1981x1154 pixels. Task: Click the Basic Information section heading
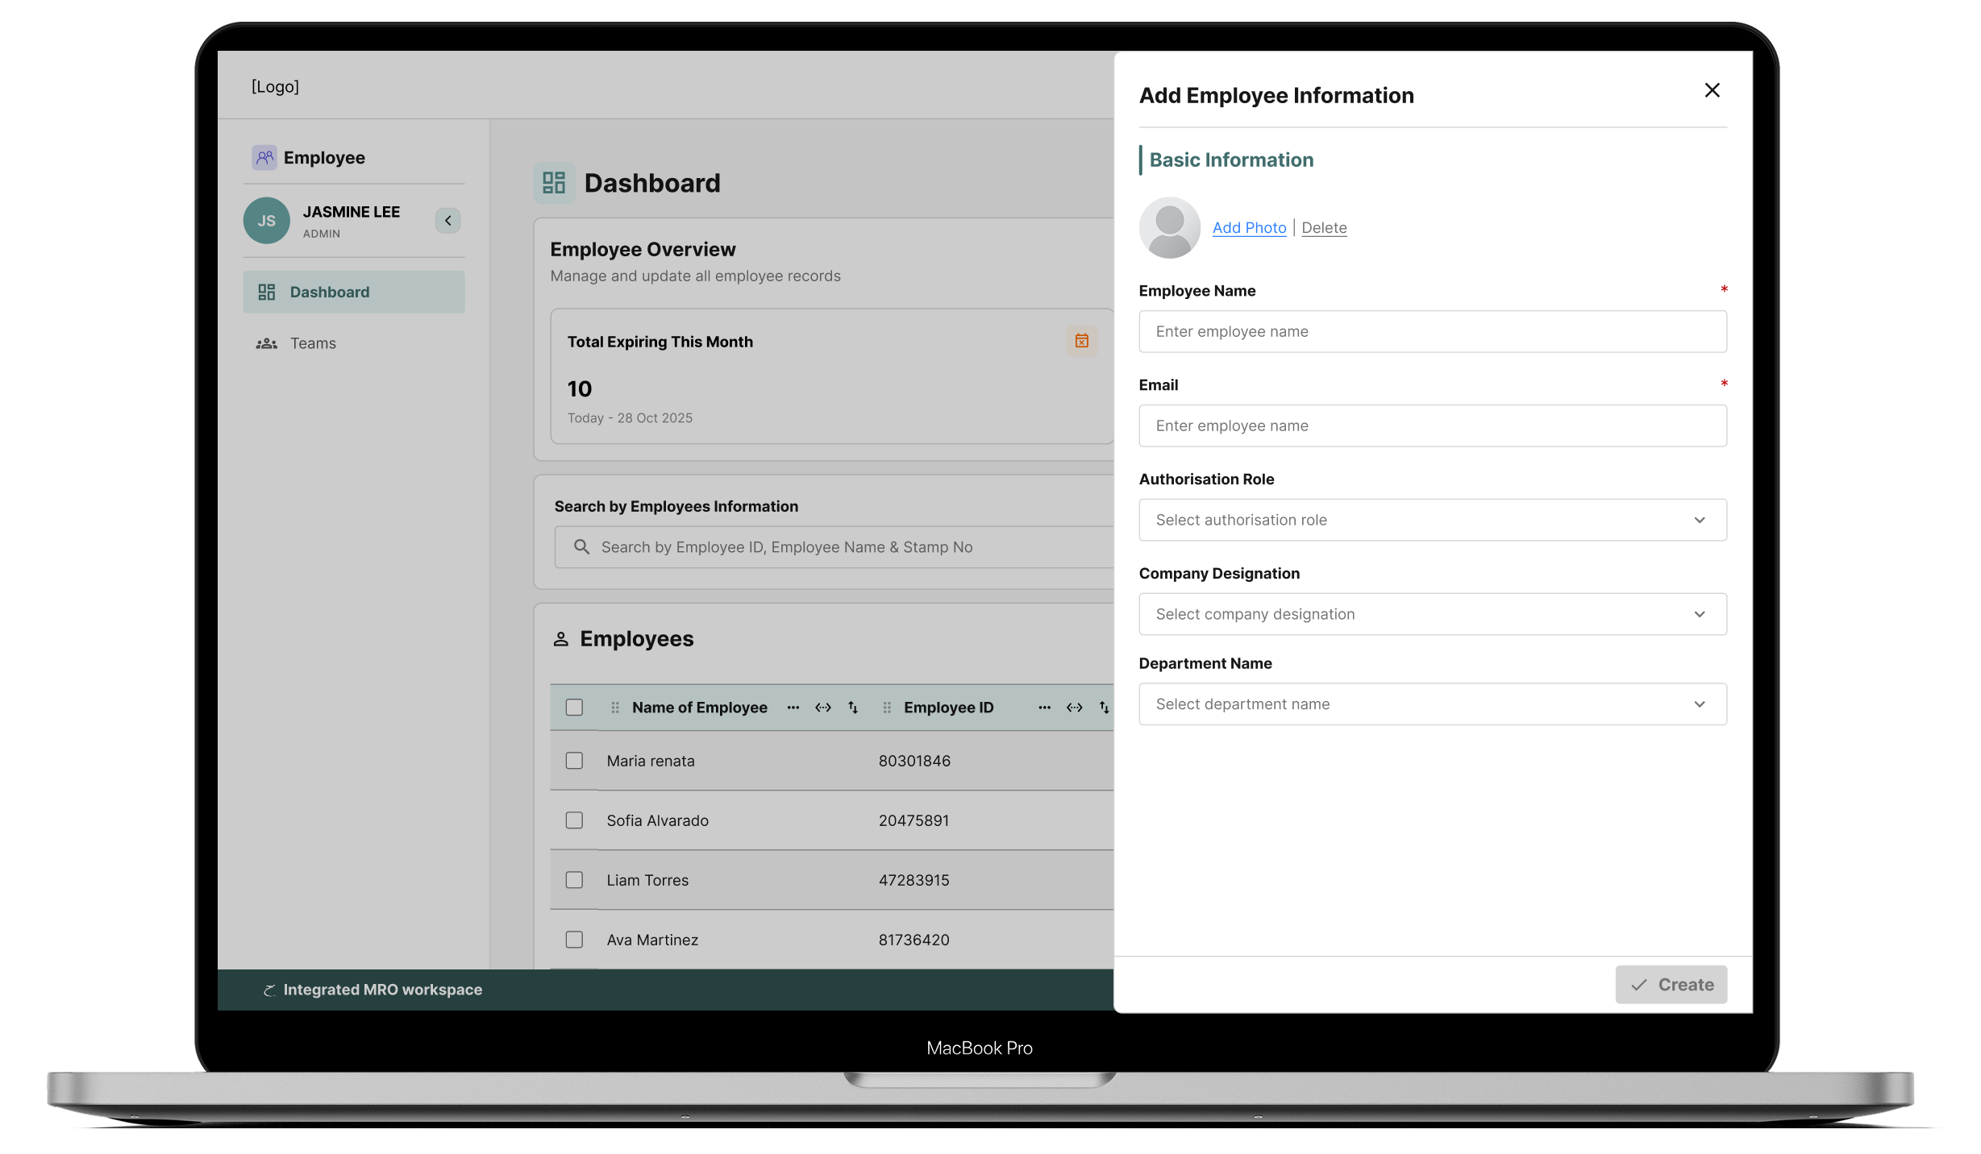coord(1230,160)
